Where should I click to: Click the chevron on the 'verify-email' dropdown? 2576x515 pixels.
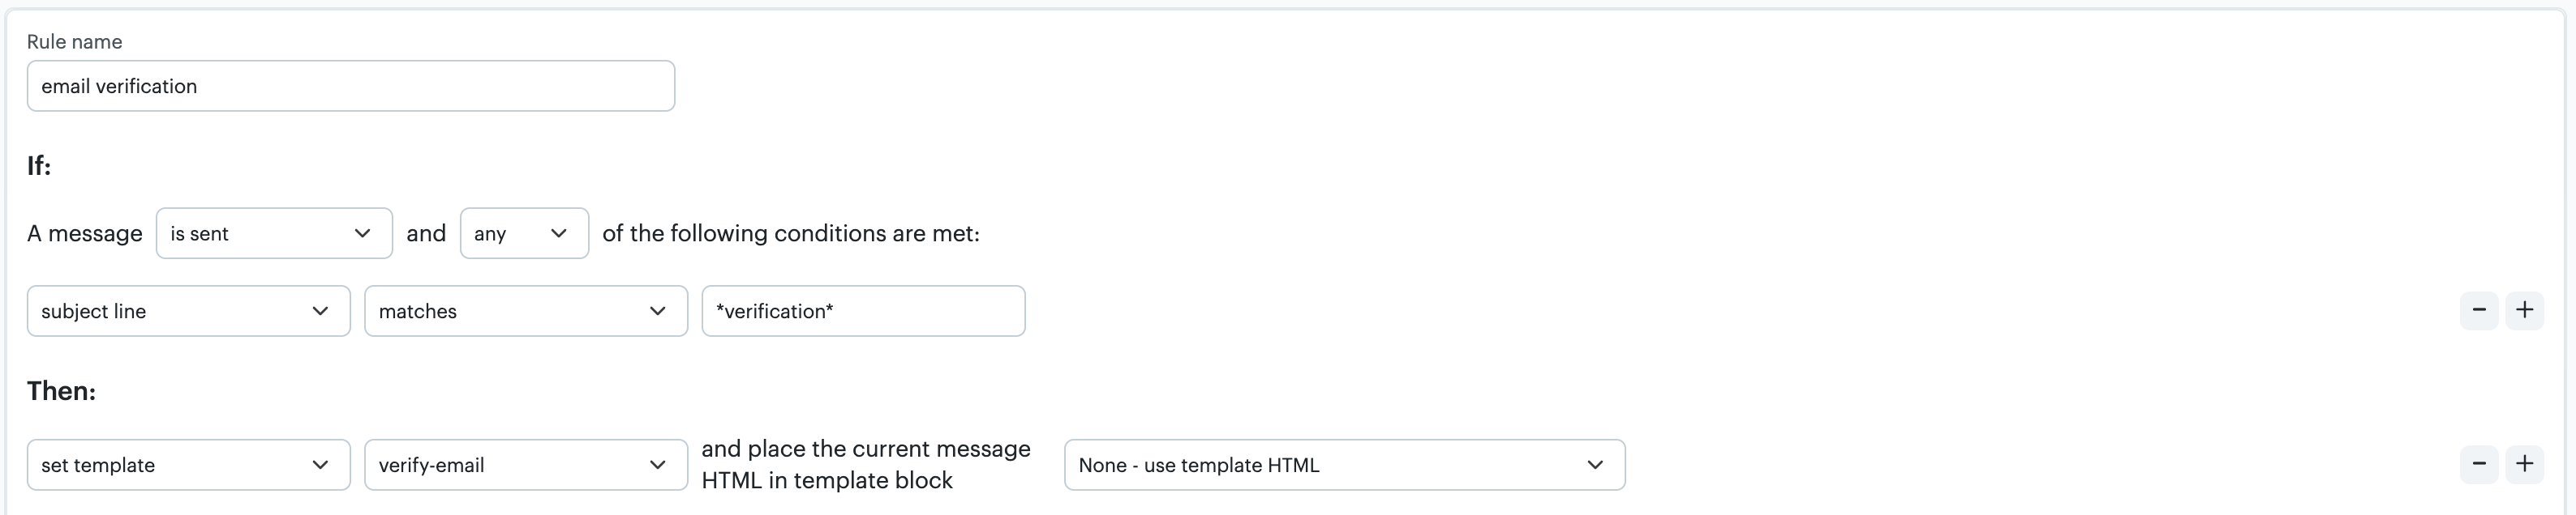point(658,464)
